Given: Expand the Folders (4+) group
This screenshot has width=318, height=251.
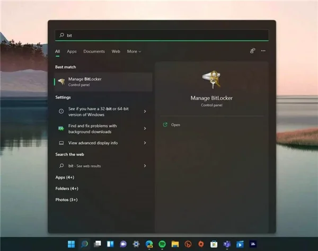Looking at the screenshot, I should tap(67, 189).
